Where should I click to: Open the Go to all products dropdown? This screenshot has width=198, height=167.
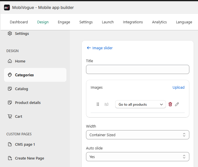coord(140,104)
